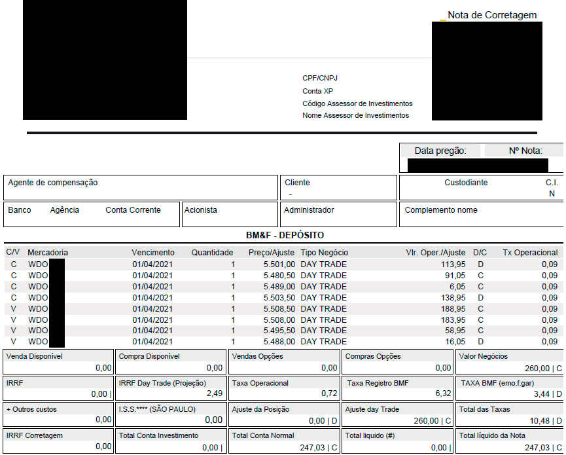Click price cell 5.480,50
This screenshot has width=566, height=455.
(279, 276)
